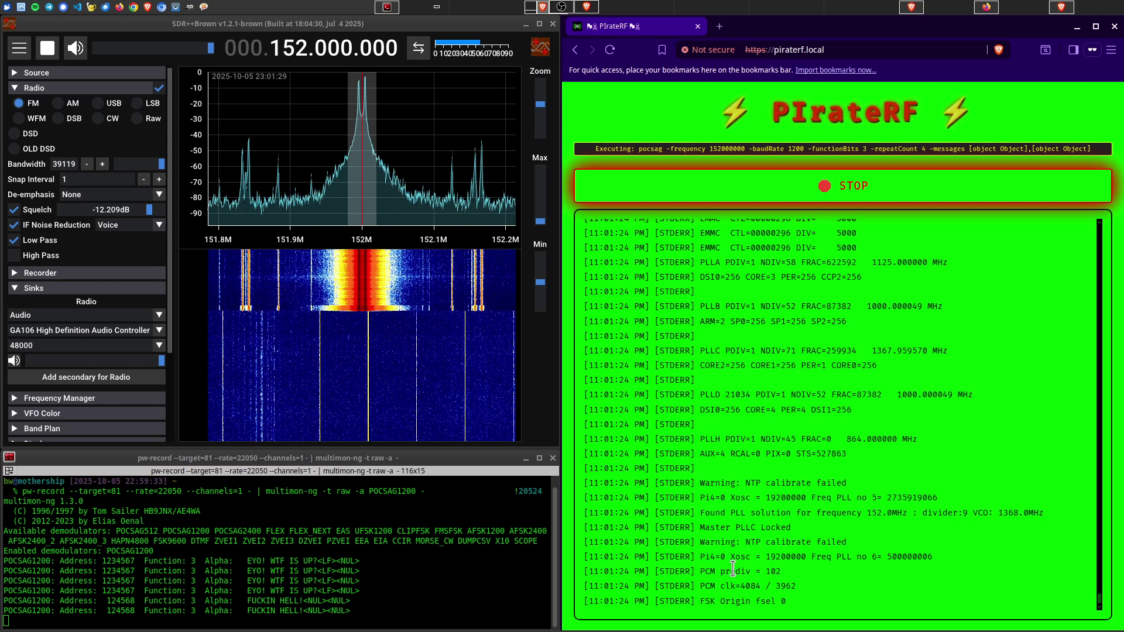Click the Import bookmarks now link
Screen dimensions: 1124x632
pos(835,70)
